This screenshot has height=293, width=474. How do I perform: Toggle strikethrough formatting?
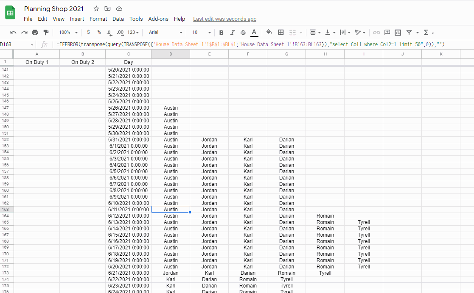(x=243, y=33)
